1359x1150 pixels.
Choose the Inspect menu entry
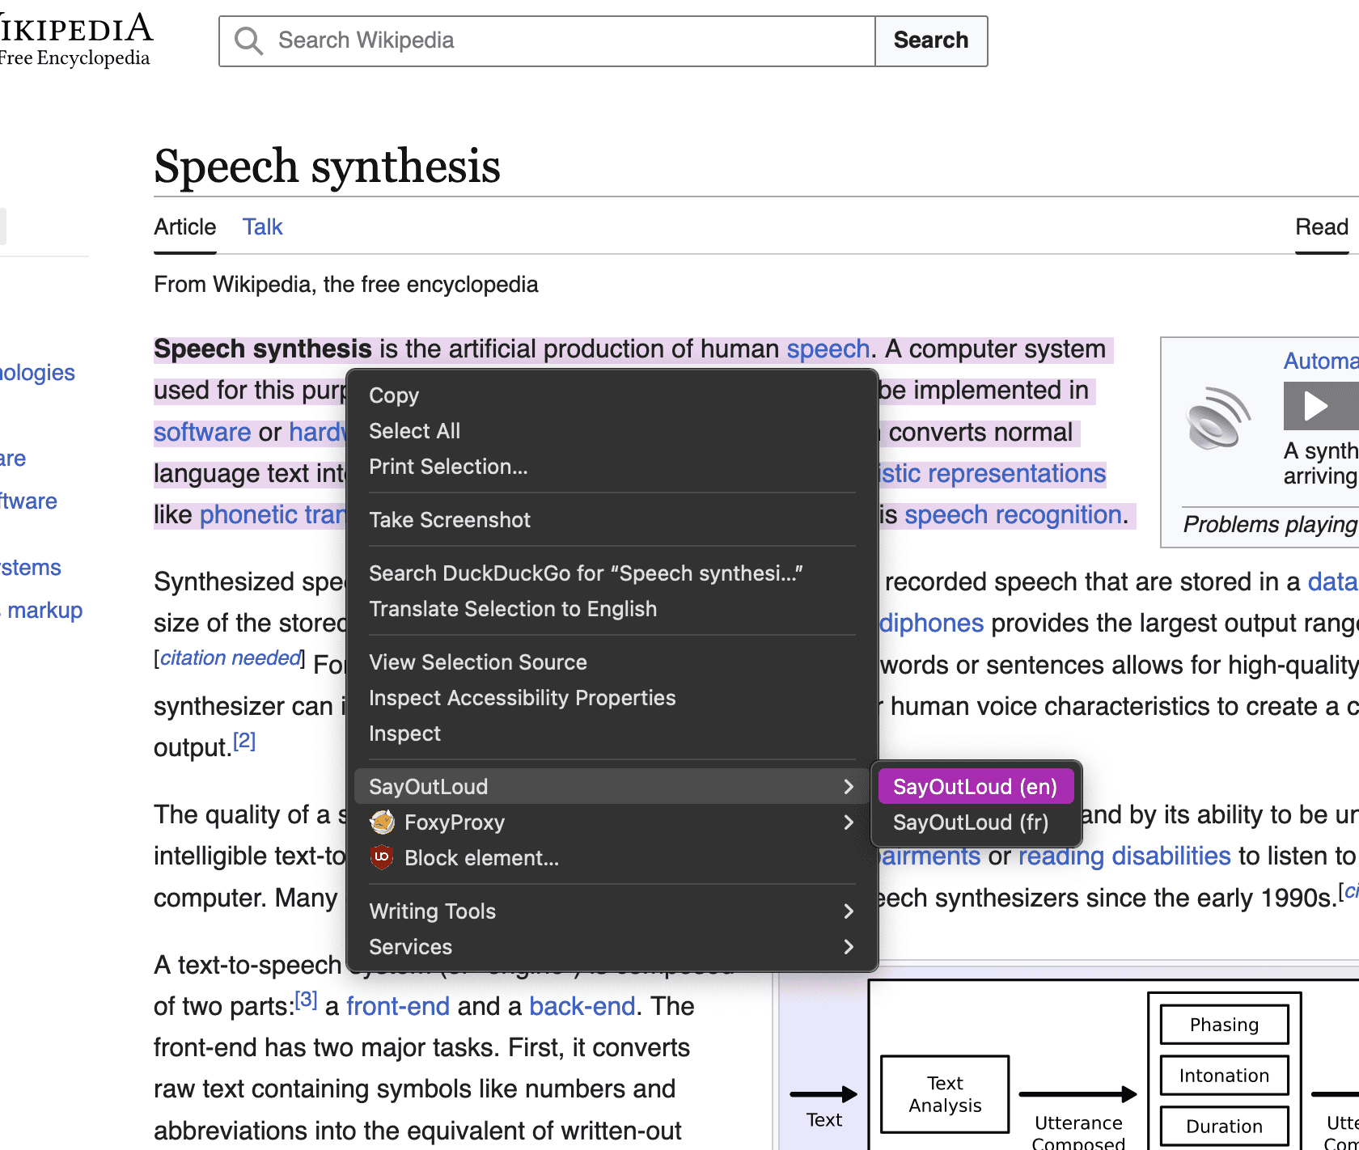612,734
